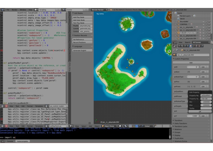Click the plus icon beside Scene selector
The height and width of the screenshot is (151, 213).
(x=85, y=10)
